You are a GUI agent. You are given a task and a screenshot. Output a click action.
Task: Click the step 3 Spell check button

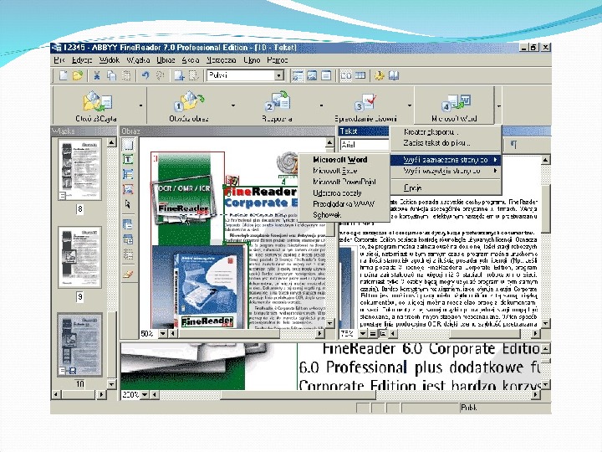(x=365, y=106)
